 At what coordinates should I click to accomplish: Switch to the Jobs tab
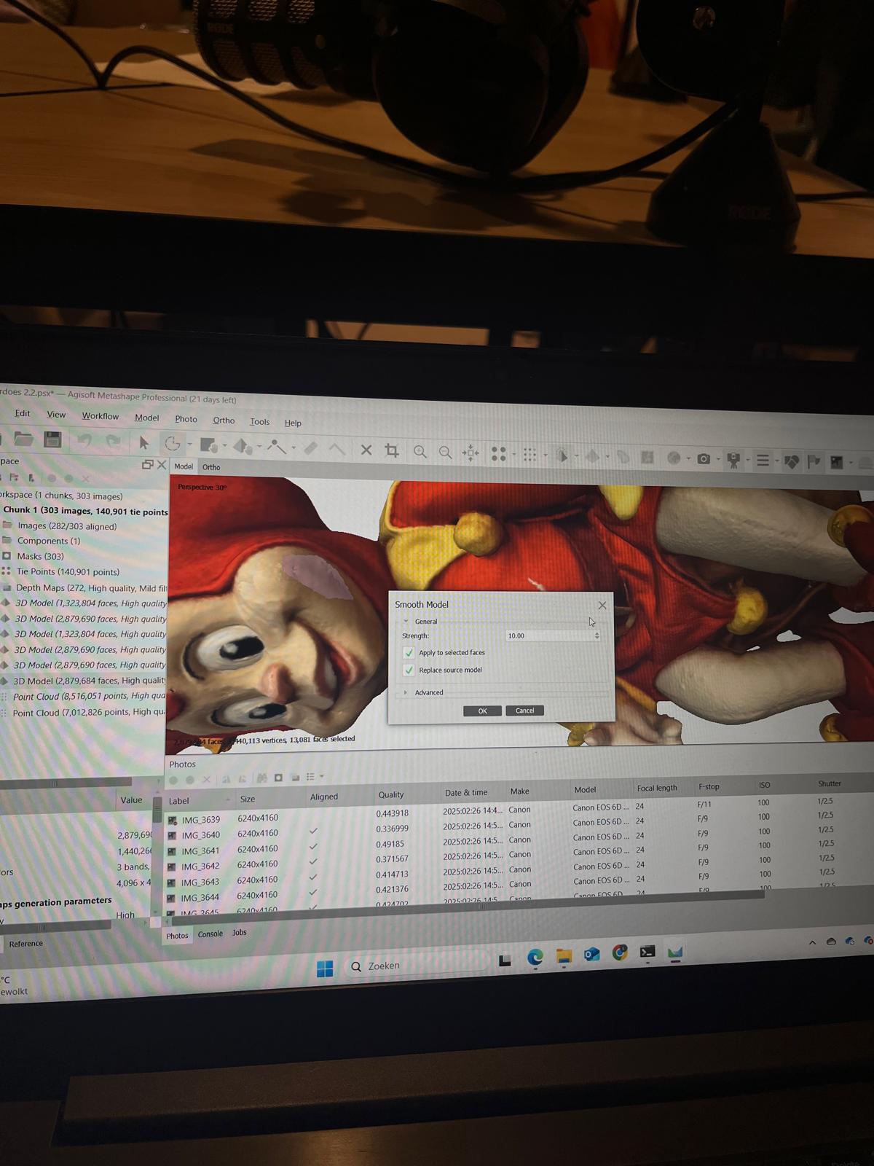tap(240, 932)
